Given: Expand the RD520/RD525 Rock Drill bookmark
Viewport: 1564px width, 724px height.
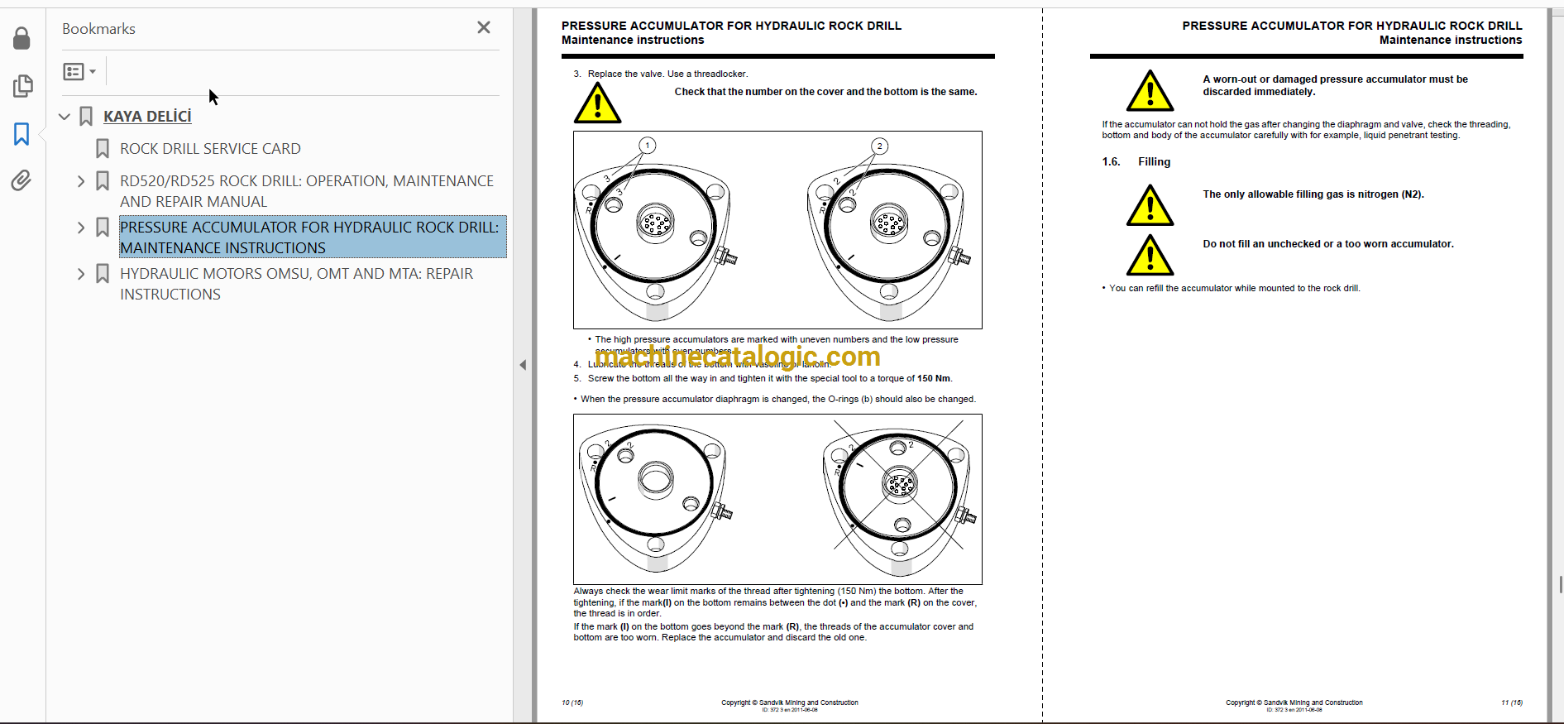Looking at the screenshot, I should point(81,181).
